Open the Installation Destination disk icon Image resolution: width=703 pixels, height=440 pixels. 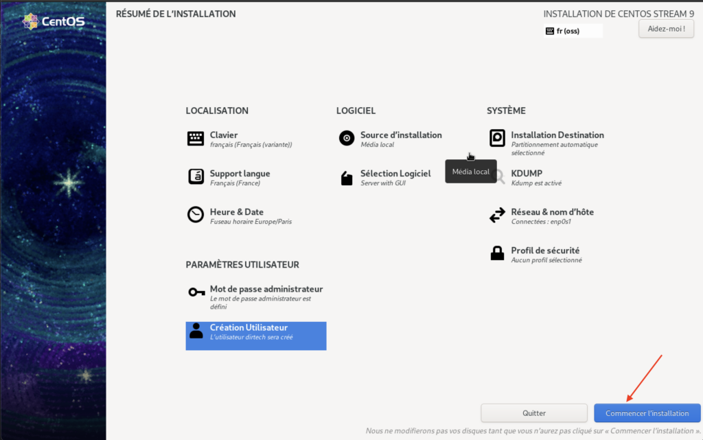[497, 138]
